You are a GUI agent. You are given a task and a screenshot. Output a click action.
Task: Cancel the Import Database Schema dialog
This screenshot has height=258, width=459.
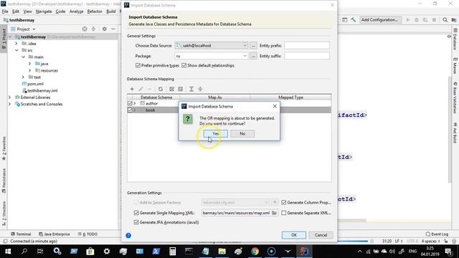(x=321, y=235)
